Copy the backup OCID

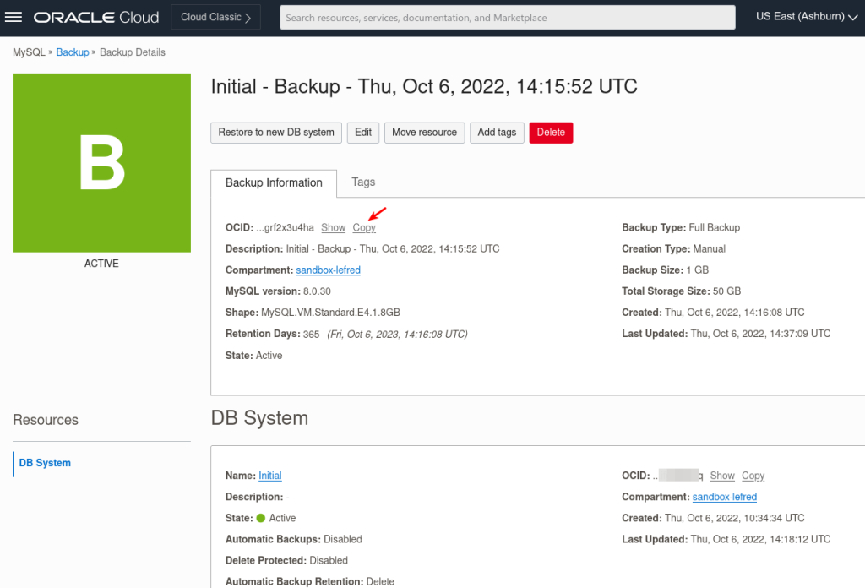(x=363, y=227)
